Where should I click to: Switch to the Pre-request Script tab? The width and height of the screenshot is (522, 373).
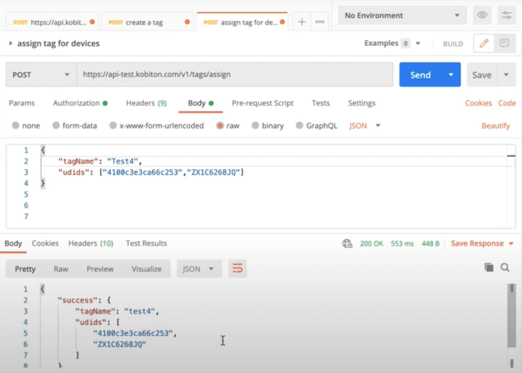coord(263,103)
